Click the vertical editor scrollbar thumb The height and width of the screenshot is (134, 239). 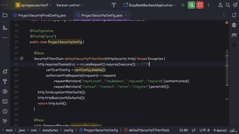pos(227,67)
